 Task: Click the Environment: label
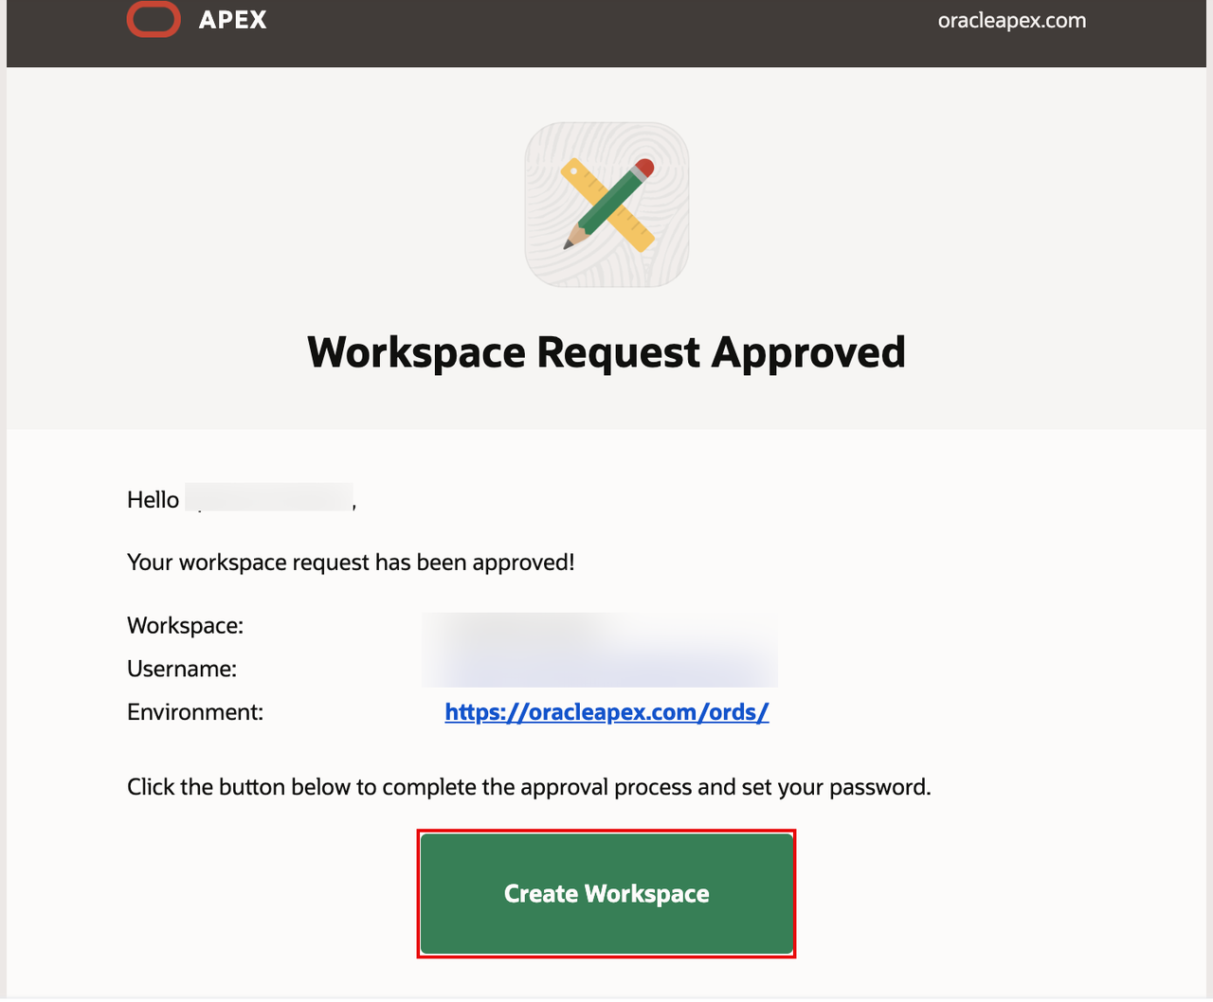195,712
